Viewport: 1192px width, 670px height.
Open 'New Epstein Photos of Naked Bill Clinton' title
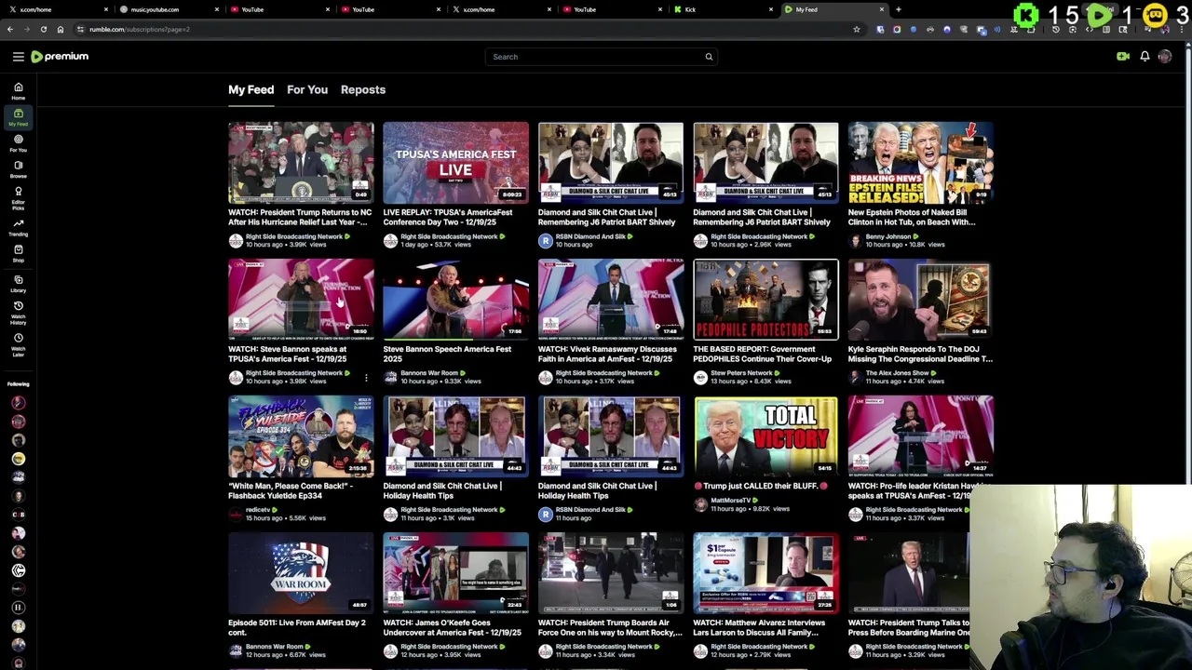tap(912, 217)
